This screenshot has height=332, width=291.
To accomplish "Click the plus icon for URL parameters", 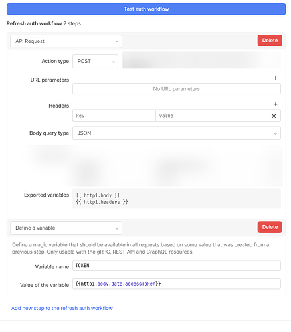I will [x=275, y=78].
